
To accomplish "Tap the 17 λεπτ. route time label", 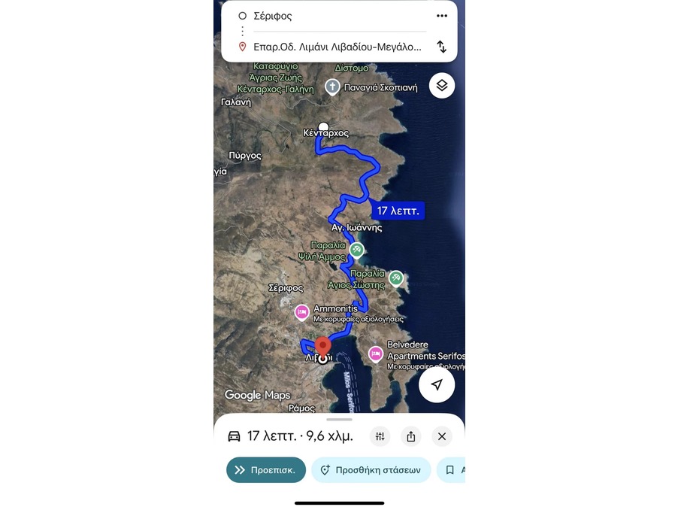I will pyautogui.click(x=398, y=211).
